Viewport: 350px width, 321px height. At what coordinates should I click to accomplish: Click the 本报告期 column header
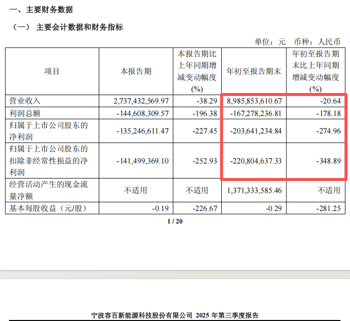[x=136, y=71]
